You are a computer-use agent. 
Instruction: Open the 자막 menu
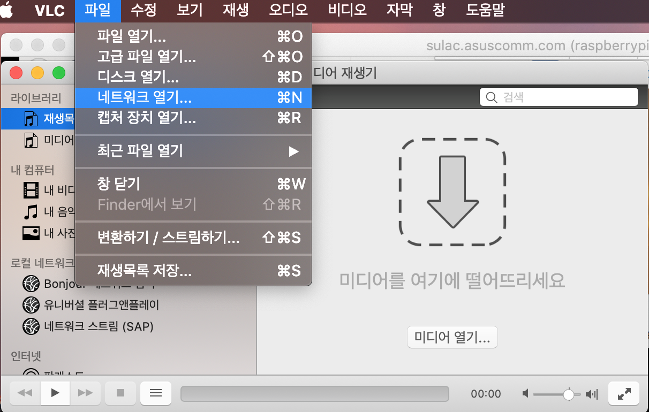coord(399,10)
